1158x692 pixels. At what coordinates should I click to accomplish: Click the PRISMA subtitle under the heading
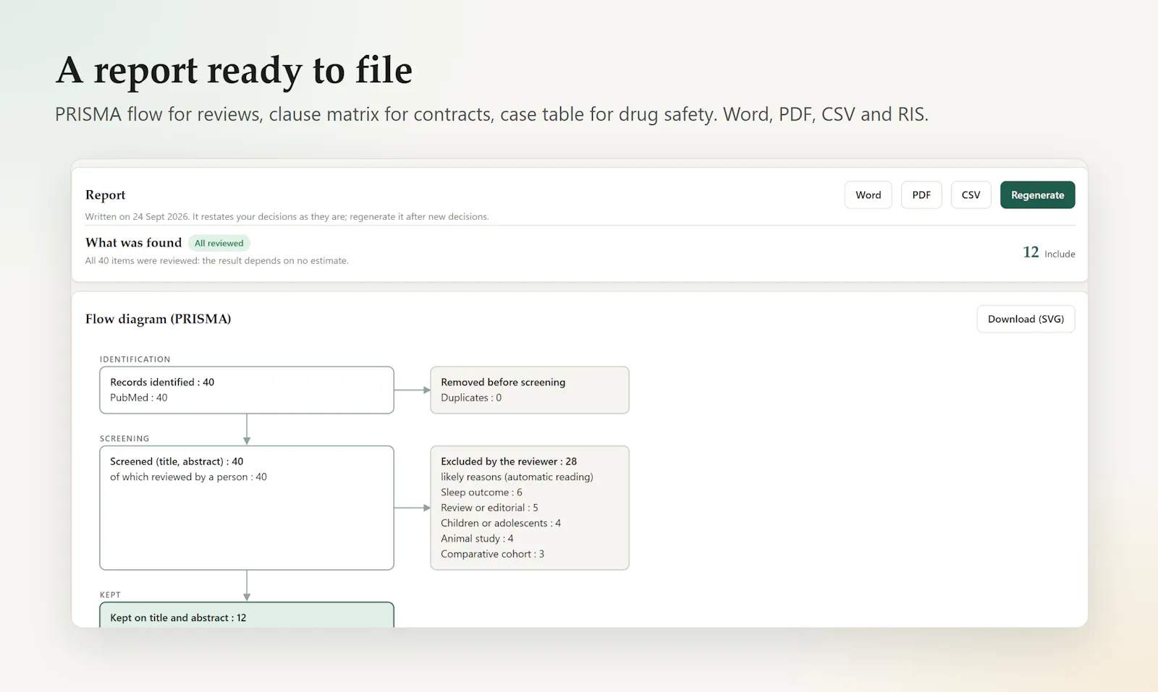(x=491, y=114)
